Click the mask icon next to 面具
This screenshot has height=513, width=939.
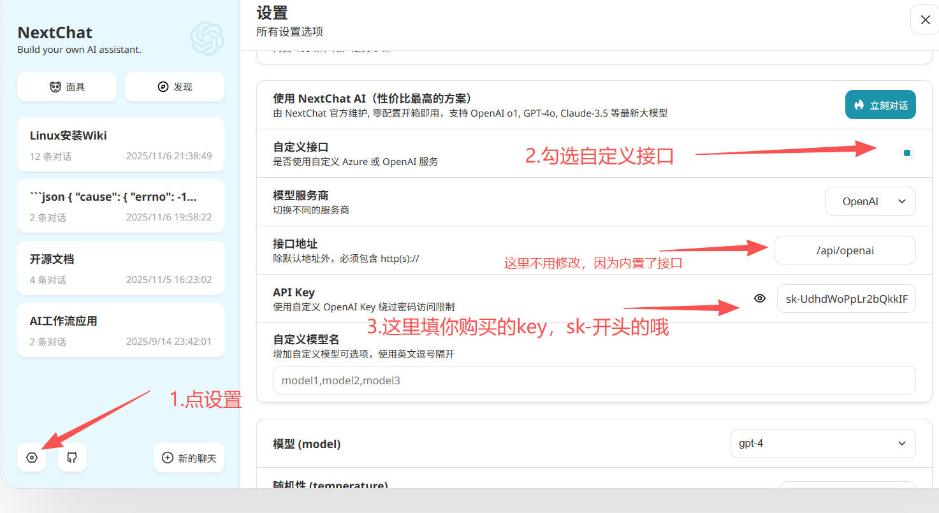coord(55,87)
